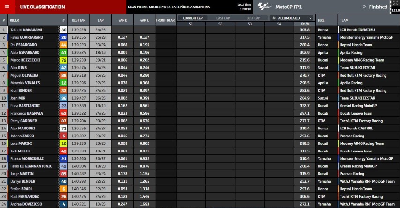
Task: Open the hamburger menu
Action: [7, 7]
